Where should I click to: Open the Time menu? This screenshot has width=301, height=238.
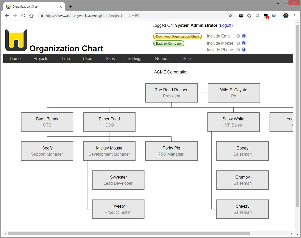(65, 59)
